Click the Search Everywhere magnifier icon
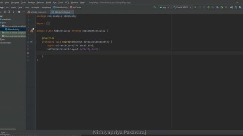 240,7
